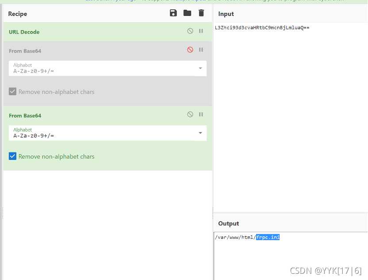The image size is (368, 280).
Task: Select the green From Base64 title
Action: click(x=25, y=116)
